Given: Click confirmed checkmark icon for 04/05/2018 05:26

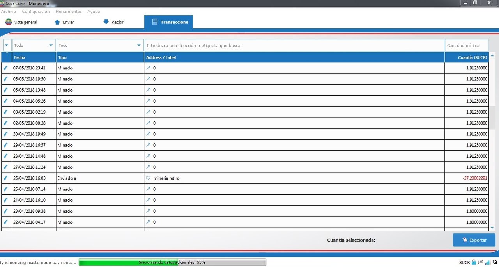Looking at the screenshot, I should coord(5,101).
